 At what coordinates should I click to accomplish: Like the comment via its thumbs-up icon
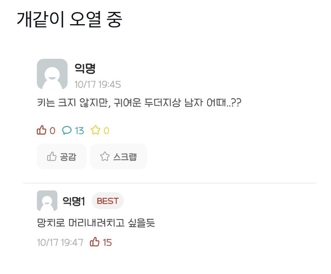tap(95, 242)
